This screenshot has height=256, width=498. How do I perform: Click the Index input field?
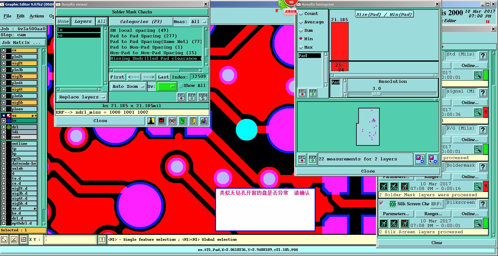[199, 77]
